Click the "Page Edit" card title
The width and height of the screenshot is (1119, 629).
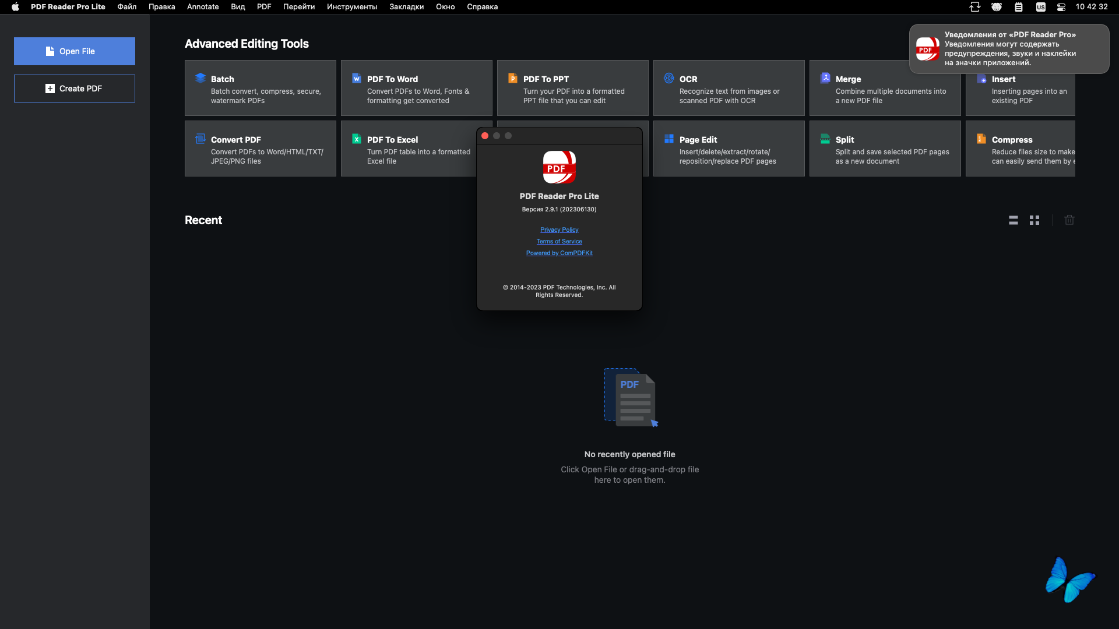(698, 140)
